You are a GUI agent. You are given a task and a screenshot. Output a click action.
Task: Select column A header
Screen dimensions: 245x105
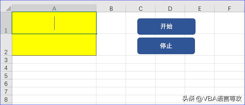(x=54, y=8)
